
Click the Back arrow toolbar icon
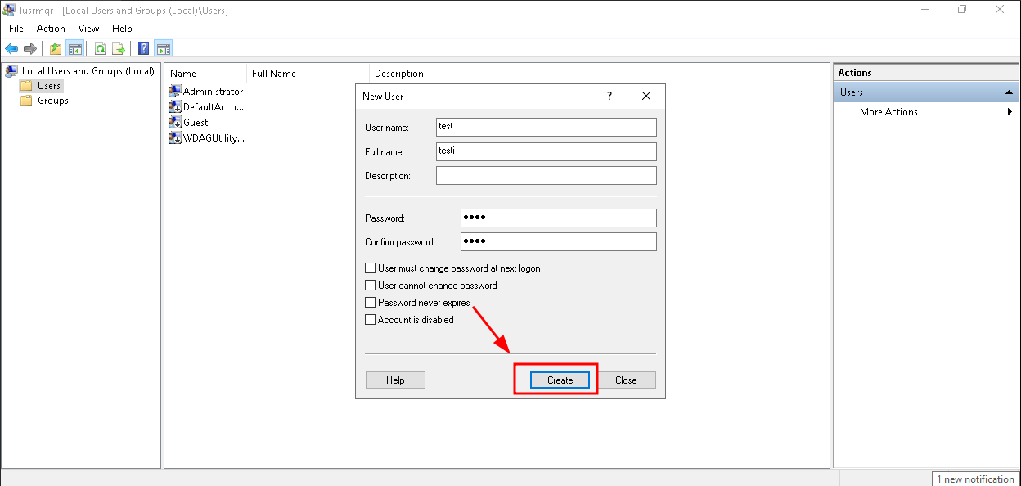coord(11,49)
